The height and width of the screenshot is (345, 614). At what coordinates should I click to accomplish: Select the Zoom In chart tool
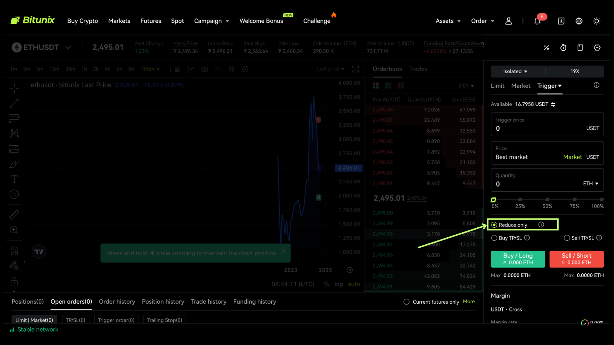click(x=14, y=230)
